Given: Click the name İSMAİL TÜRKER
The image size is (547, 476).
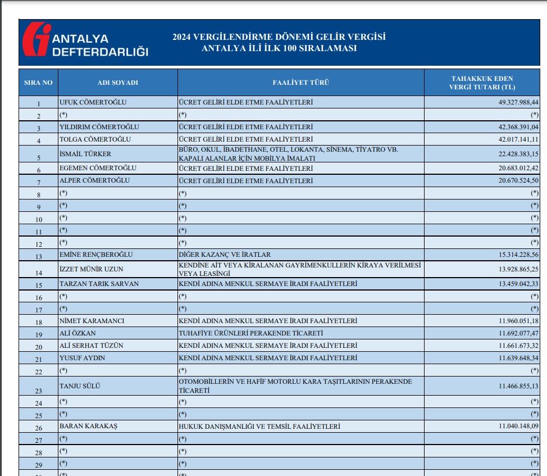Looking at the screenshot, I should (85, 154).
